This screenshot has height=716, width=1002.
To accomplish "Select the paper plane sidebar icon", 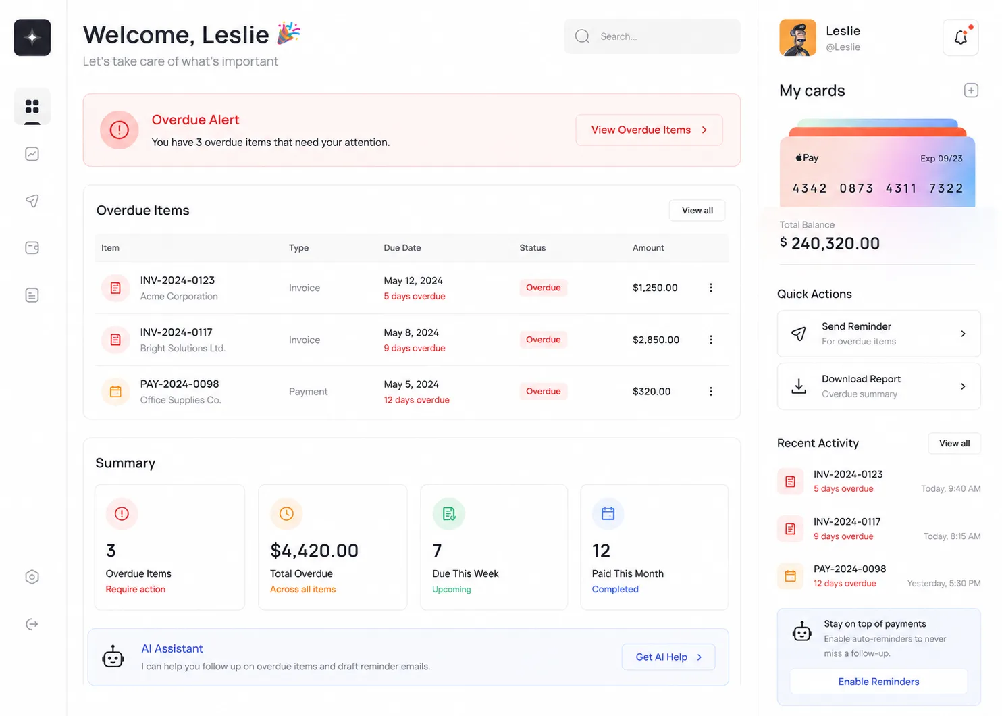I will [x=32, y=201].
